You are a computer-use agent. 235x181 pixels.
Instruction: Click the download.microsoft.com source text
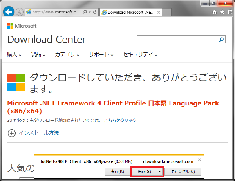[x=168, y=161]
